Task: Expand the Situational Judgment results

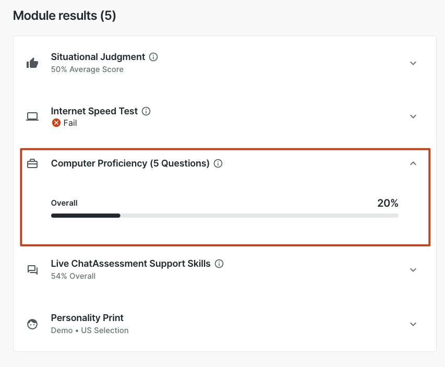Action: pos(413,63)
